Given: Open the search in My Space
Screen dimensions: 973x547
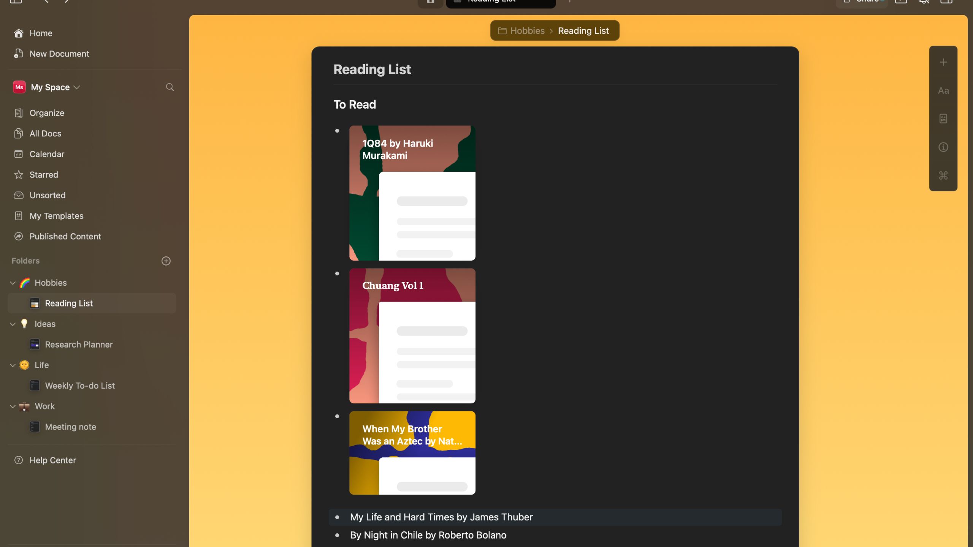Looking at the screenshot, I should tap(170, 87).
